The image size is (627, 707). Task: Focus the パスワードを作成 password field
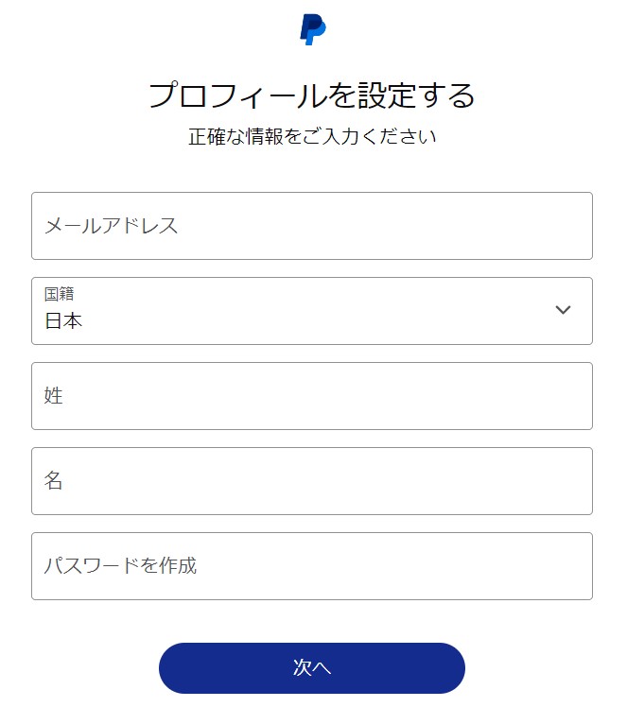click(x=312, y=566)
